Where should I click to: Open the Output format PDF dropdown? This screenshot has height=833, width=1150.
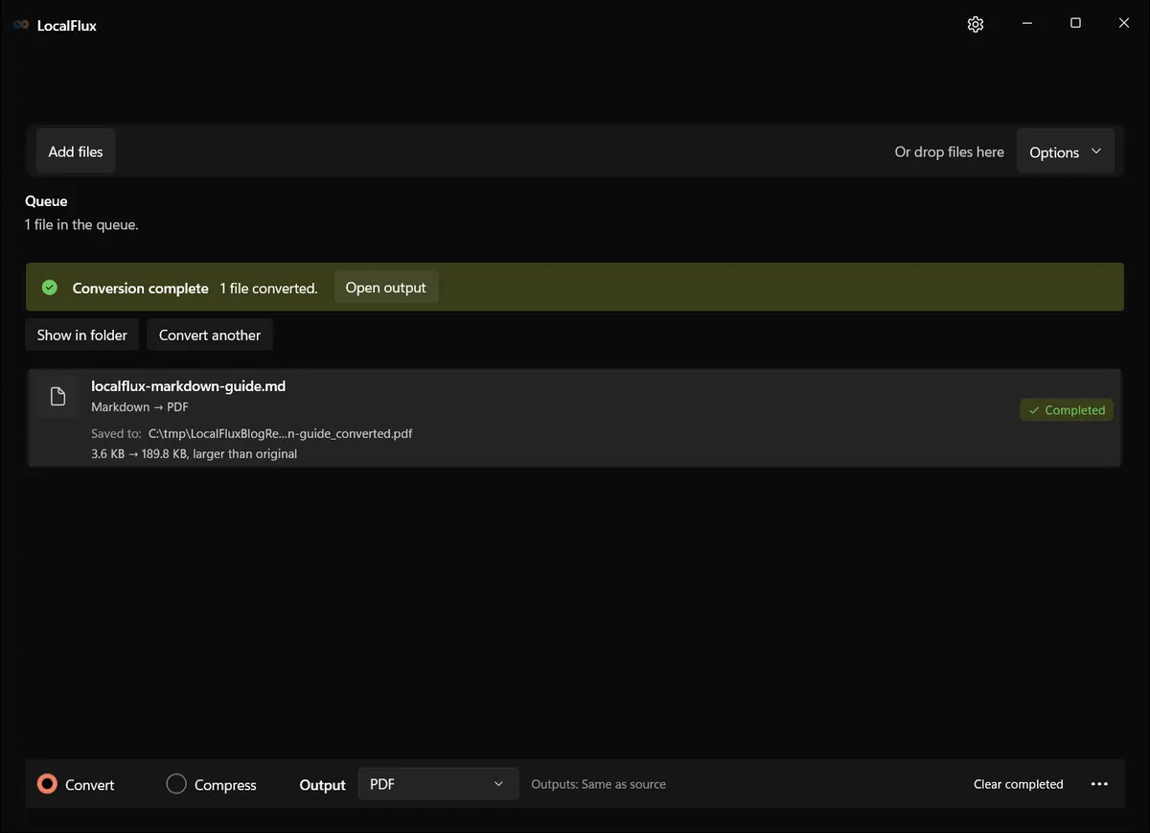coord(438,784)
